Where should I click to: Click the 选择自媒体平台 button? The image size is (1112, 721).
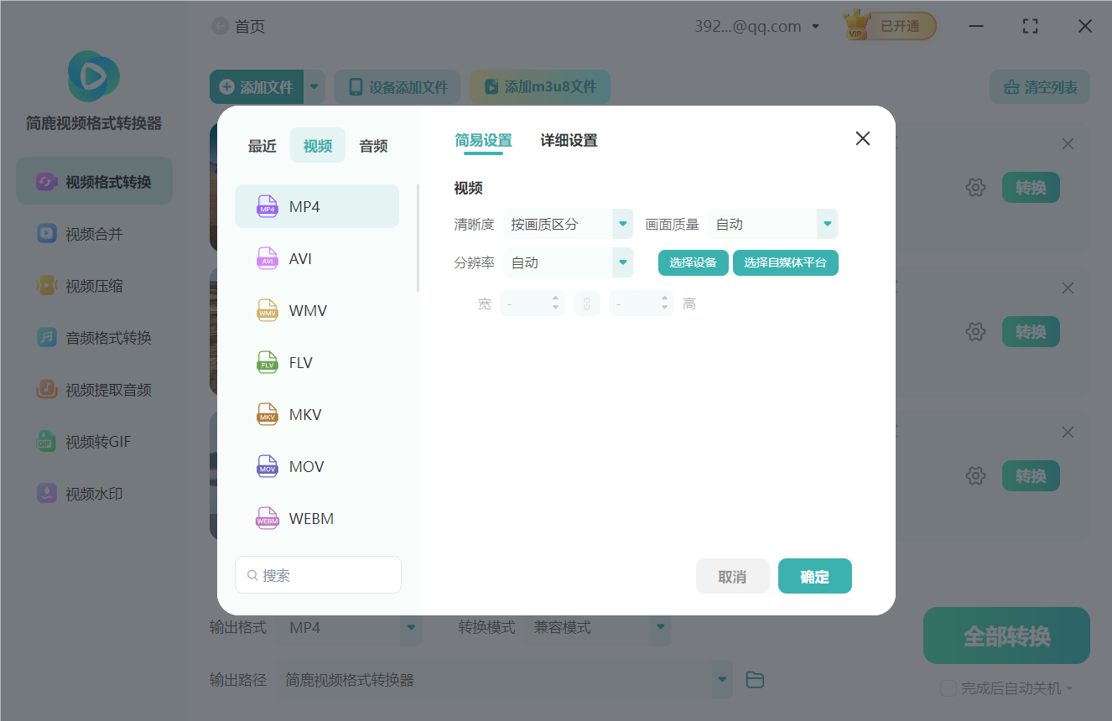(786, 262)
